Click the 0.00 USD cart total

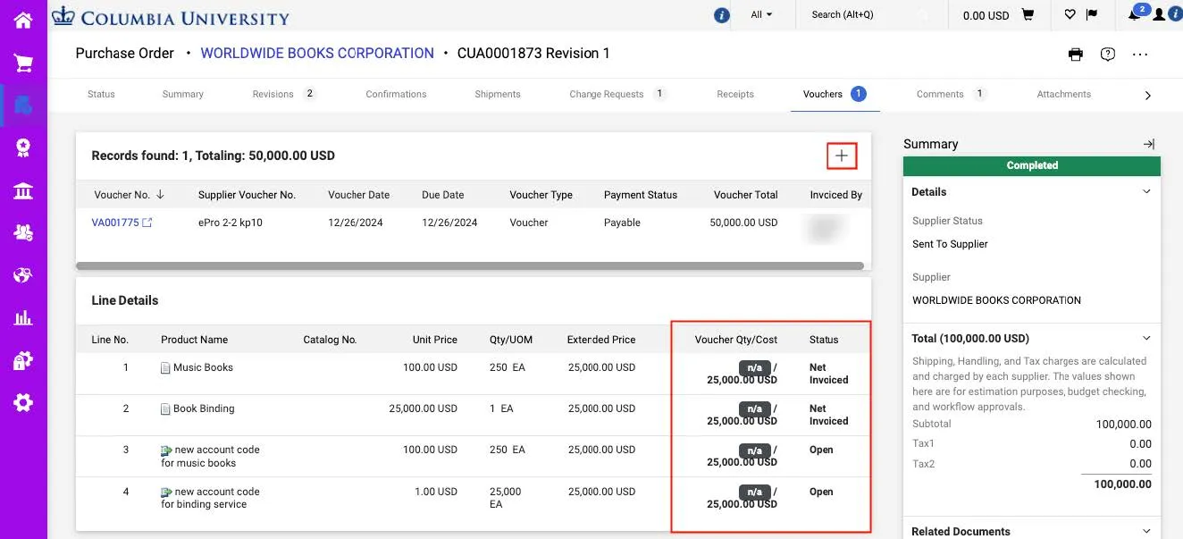click(x=986, y=15)
